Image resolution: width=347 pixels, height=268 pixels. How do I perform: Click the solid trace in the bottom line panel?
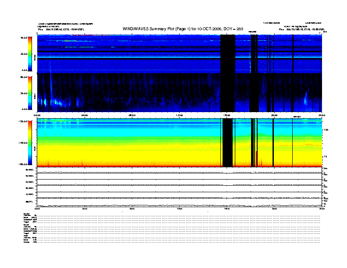[179, 206]
